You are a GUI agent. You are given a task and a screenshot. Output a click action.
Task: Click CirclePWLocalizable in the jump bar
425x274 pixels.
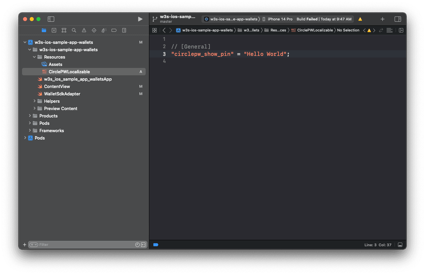pyautogui.click(x=312, y=30)
